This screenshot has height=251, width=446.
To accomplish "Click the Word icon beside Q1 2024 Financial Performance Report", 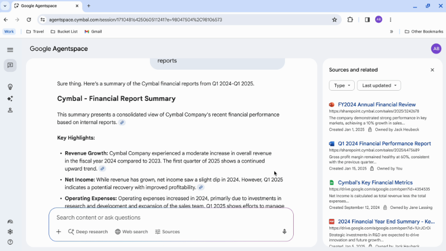I will 332,144.
